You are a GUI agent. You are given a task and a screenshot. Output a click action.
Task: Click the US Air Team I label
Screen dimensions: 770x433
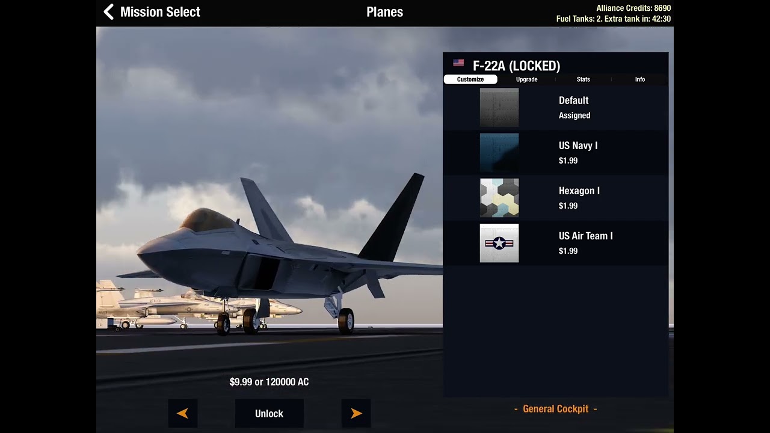586,236
